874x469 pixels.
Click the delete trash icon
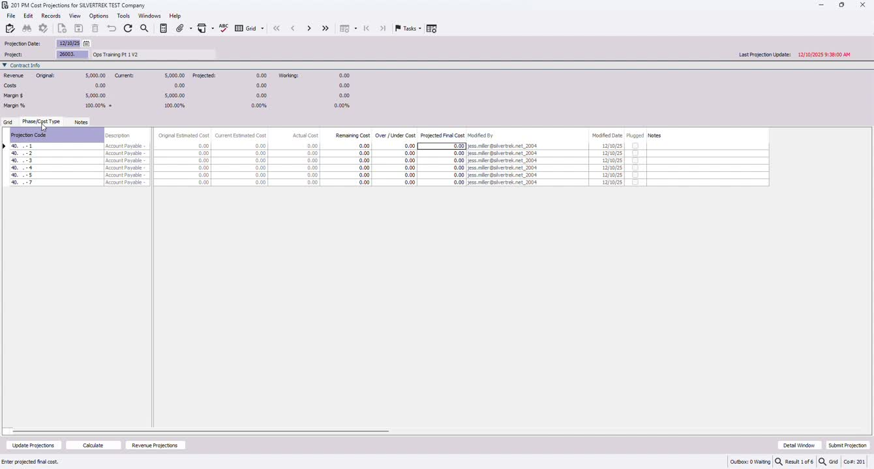95,29
